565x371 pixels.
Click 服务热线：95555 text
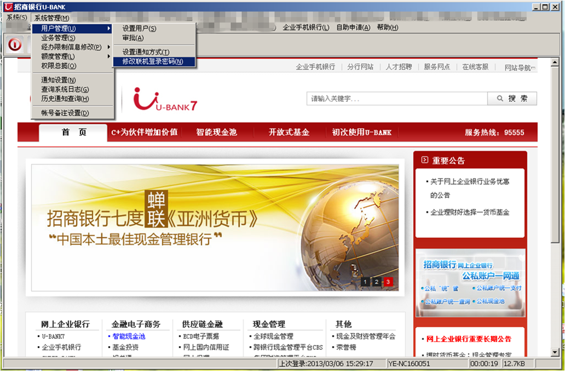point(494,132)
